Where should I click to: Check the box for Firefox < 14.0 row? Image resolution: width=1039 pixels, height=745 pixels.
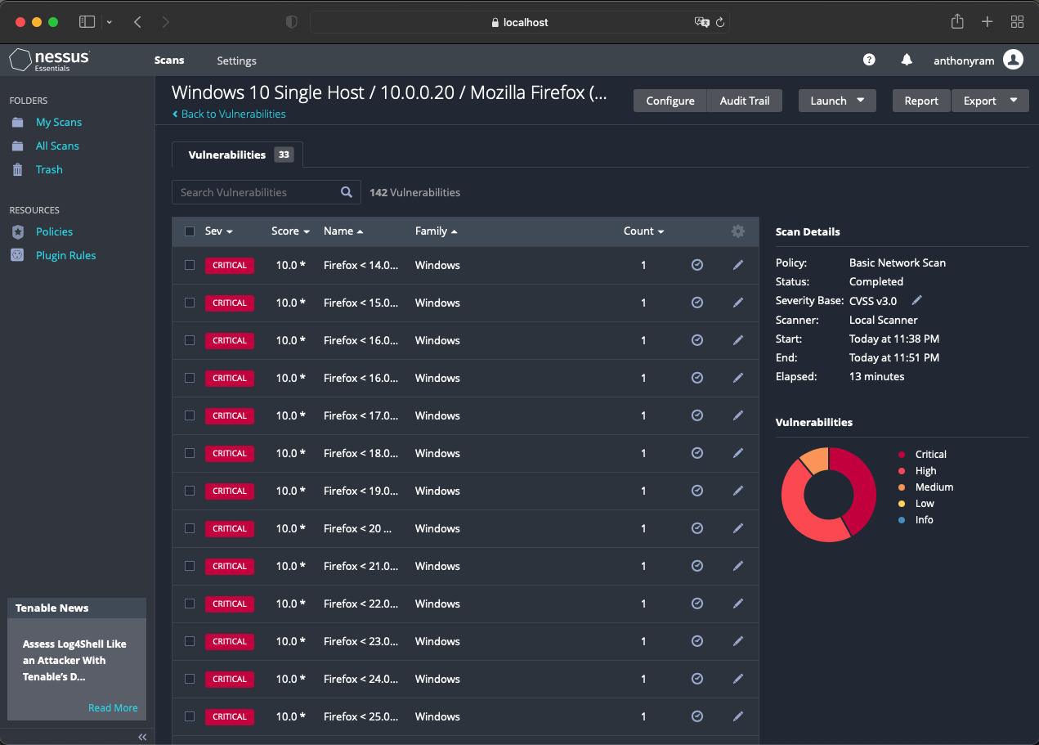pyautogui.click(x=190, y=265)
